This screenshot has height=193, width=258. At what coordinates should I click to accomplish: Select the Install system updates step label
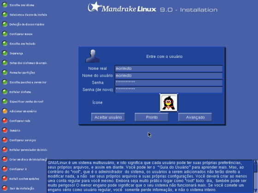click(x=24, y=179)
